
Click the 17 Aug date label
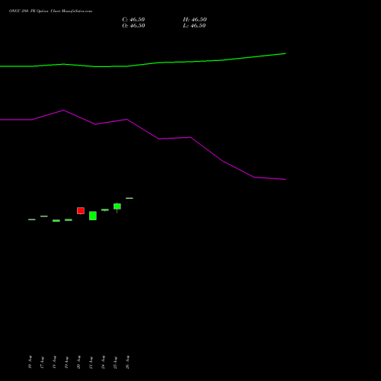42,362
